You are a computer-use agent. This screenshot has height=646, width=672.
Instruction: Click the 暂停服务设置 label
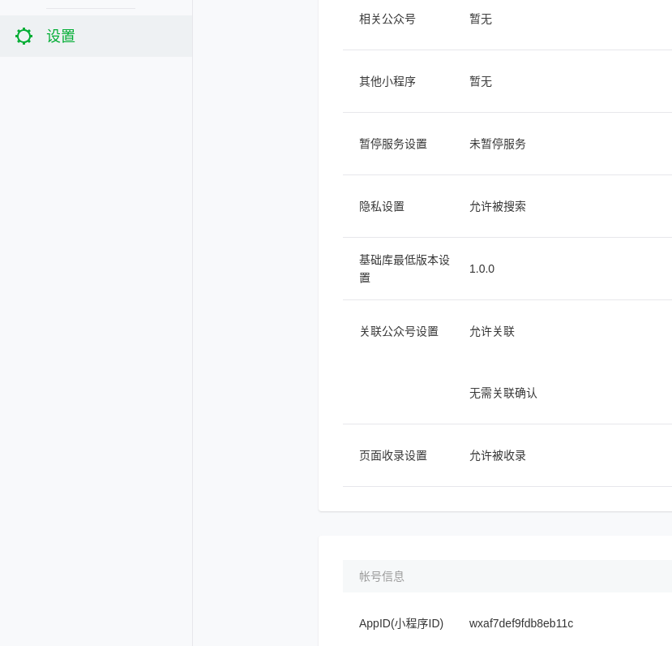[393, 144]
